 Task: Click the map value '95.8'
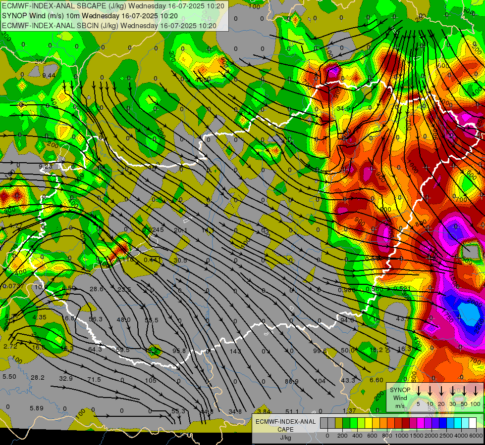coord(179,351)
